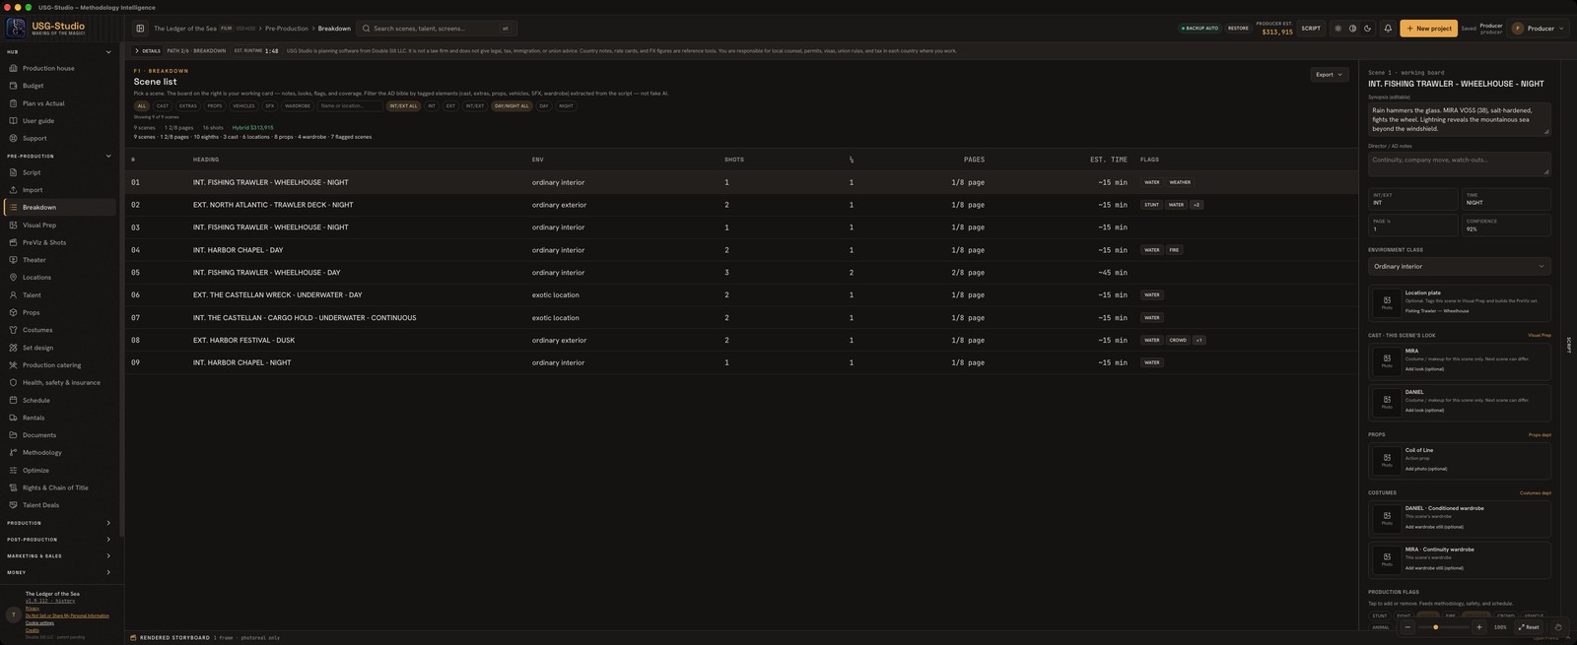Image resolution: width=1577 pixels, height=645 pixels.
Task: Toggle the PROPS element filter
Action: pos(215,105)
